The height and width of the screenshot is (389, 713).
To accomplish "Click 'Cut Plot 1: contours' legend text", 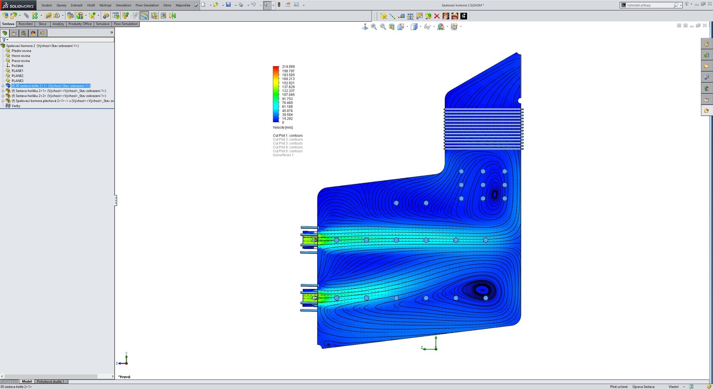I will click(x=287, y=136).
